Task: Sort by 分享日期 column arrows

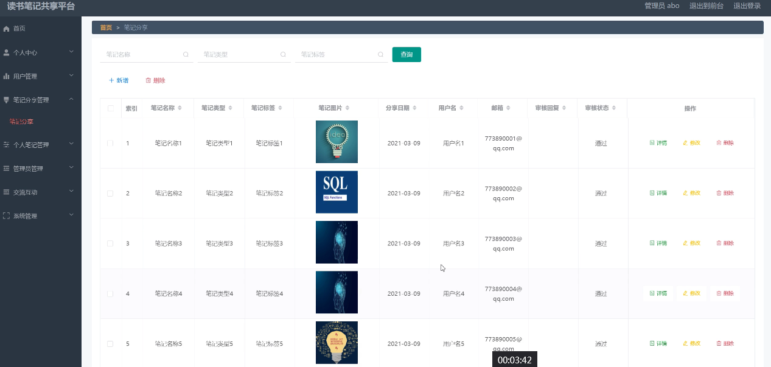Action: click(x=415, y=108)
